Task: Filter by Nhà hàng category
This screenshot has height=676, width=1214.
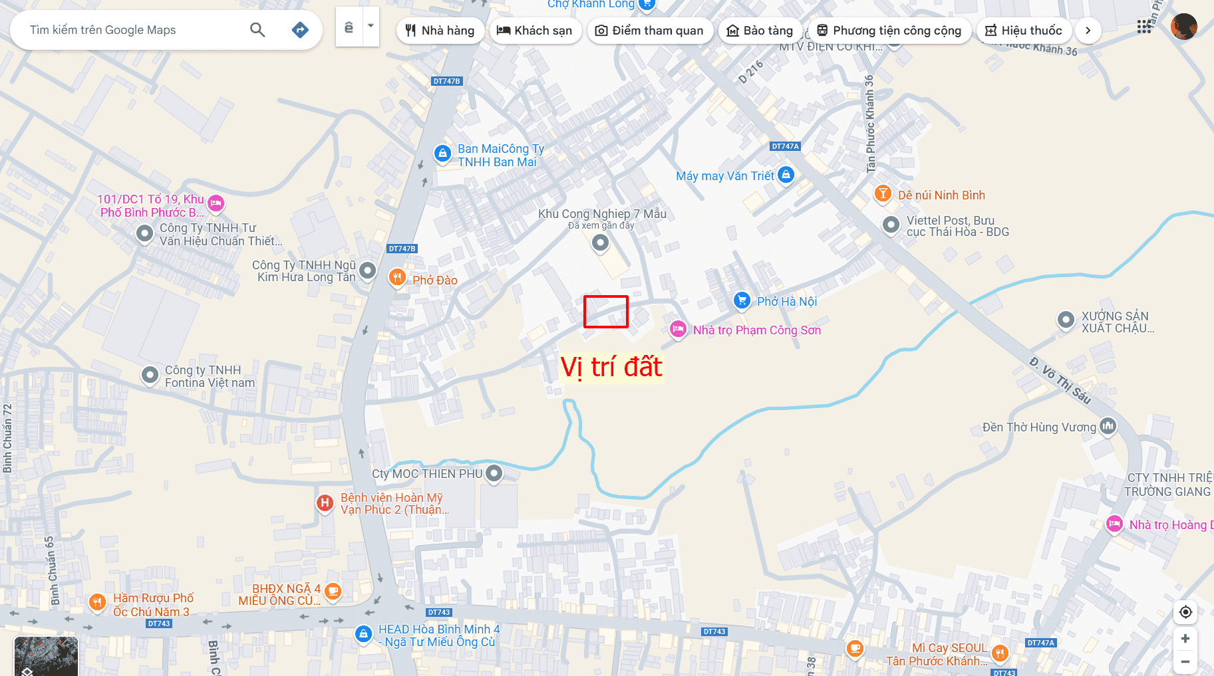Action: tap(440, 31)
